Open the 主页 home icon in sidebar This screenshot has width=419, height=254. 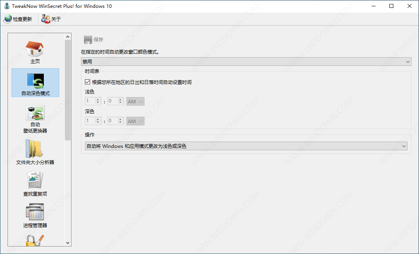tap(35, 51)
